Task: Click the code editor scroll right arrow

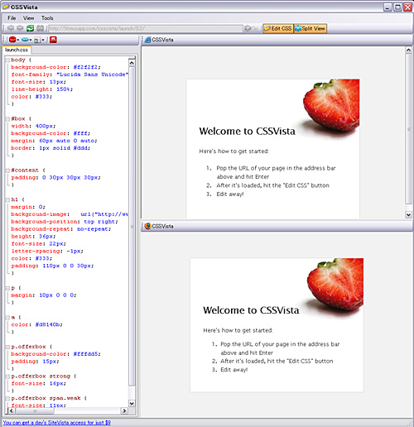Action: click(x=124, y=410)
